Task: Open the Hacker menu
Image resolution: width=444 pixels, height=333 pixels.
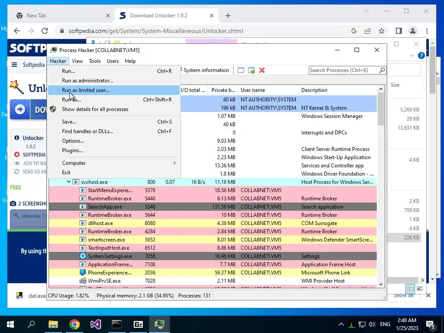Action: 58,61
